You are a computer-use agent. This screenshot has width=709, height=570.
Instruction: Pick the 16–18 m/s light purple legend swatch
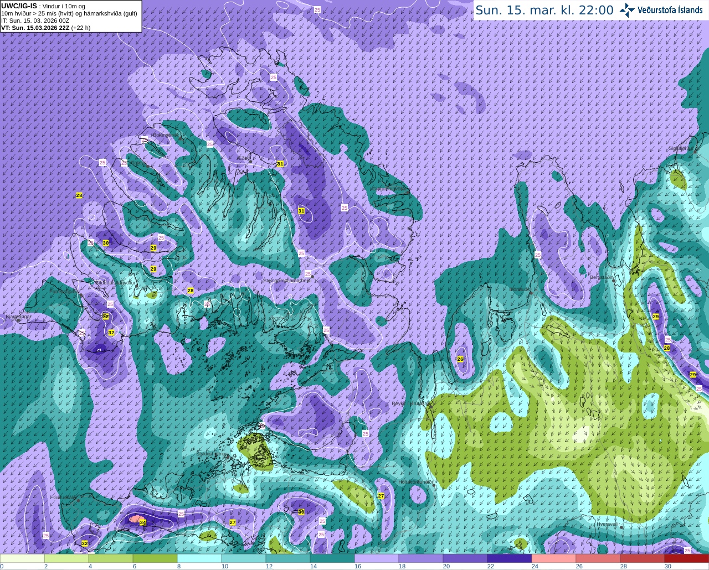(x=377, y=558)
